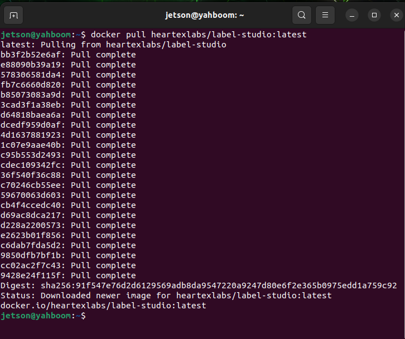Click the docker pull heartexlabs/label-studio:latest command
Image resolution: width=405 pixels, height=339 pixels.
[x=199, y=35]
